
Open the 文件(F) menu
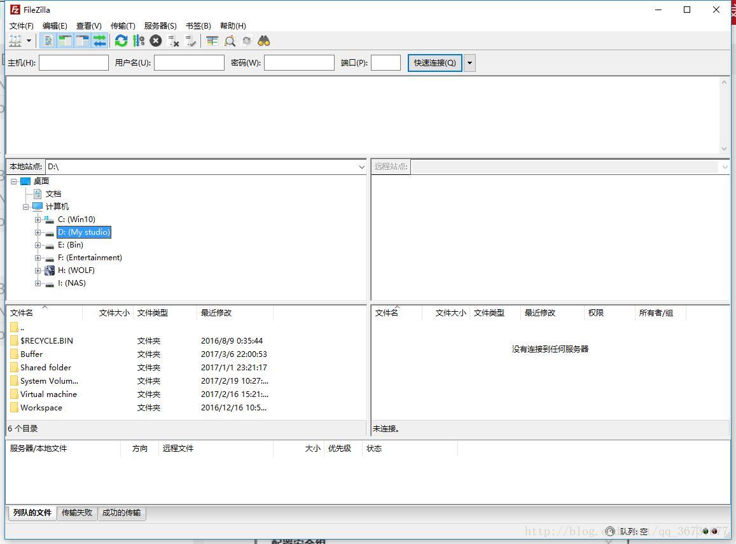(x=22, y=26)
